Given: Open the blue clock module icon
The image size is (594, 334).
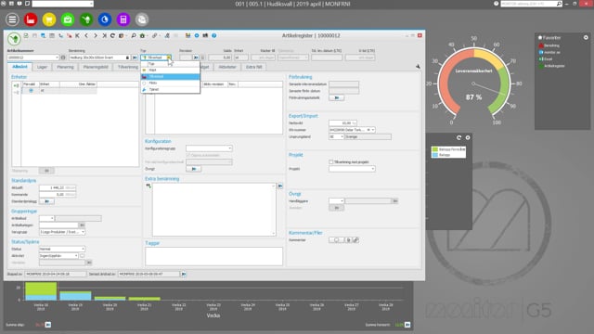Looking at the screenshot, I should click(105, 19).
